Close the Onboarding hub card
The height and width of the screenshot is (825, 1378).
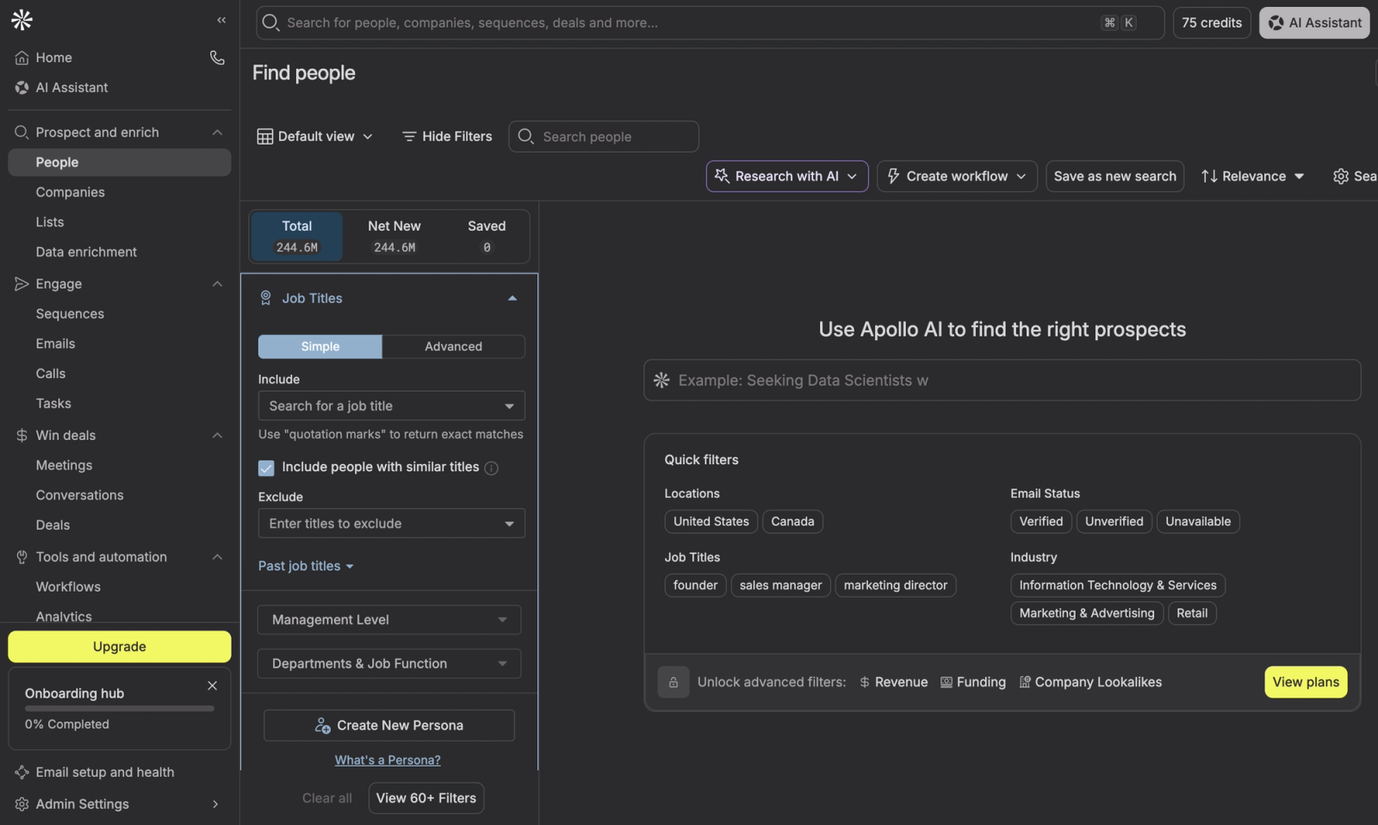213,685
